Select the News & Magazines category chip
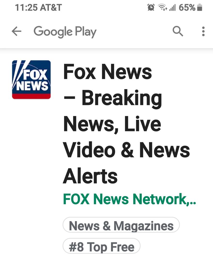This screenshot has height=258, width=213. click(121, 225)
